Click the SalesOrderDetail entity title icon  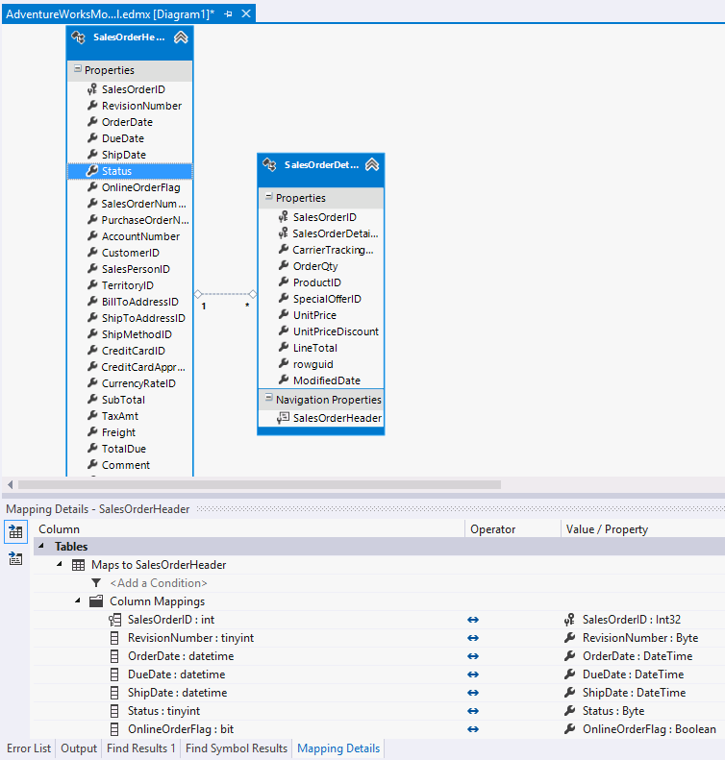pyautogui.click(x=269, y=165)
